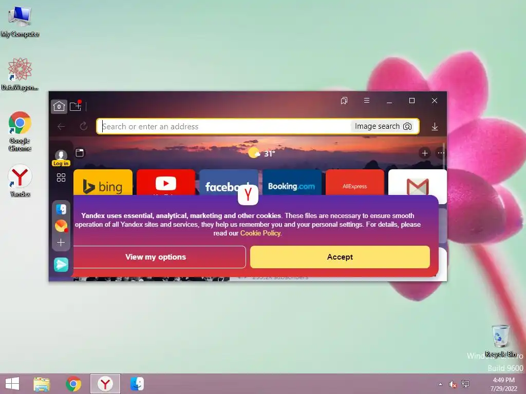Open the Booking.com tile

(292, 182)
